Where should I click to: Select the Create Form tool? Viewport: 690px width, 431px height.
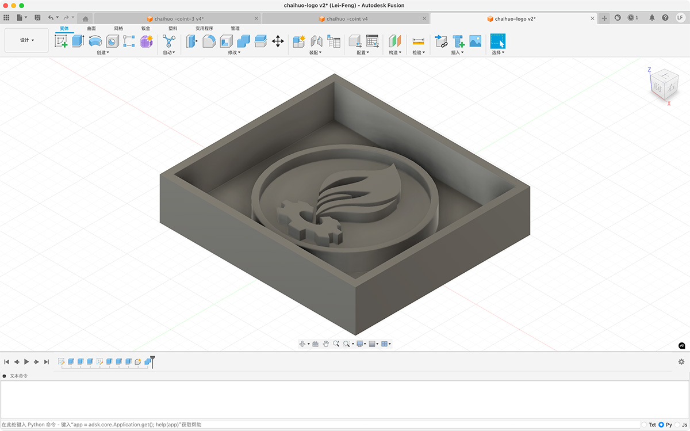click(147, 41)
